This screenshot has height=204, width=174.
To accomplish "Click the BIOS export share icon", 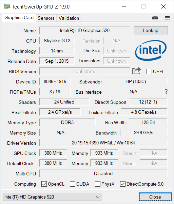I will click(136, 71).
